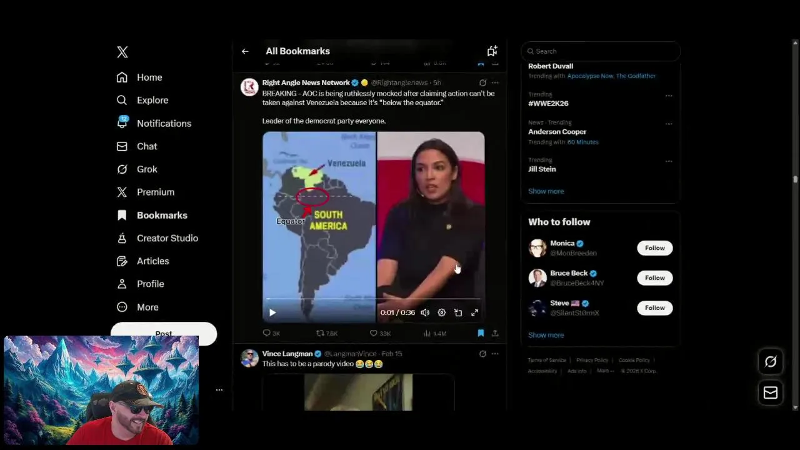Focus the Search input field
800x450 pixels.
coord(600,51)
